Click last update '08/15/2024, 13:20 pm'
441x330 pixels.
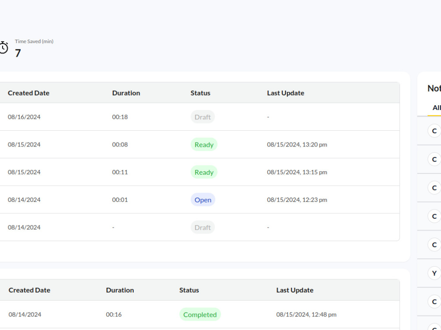click(x=297, y=144)
